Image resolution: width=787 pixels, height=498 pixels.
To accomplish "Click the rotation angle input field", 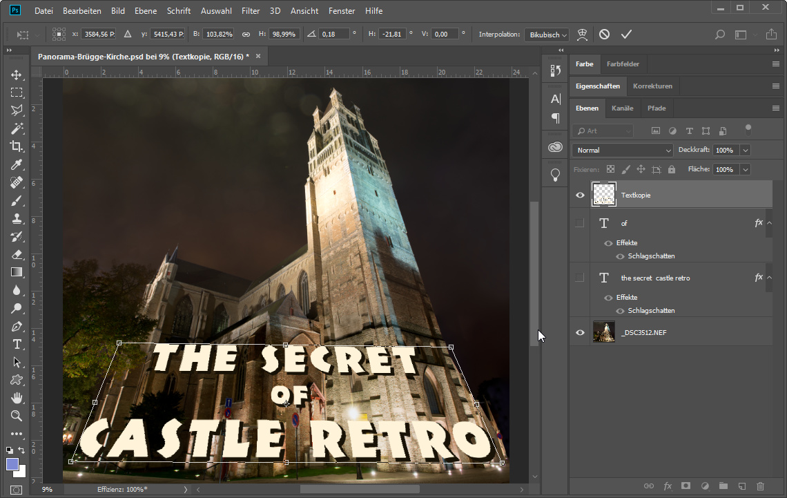I will click(x=334, y=34).
